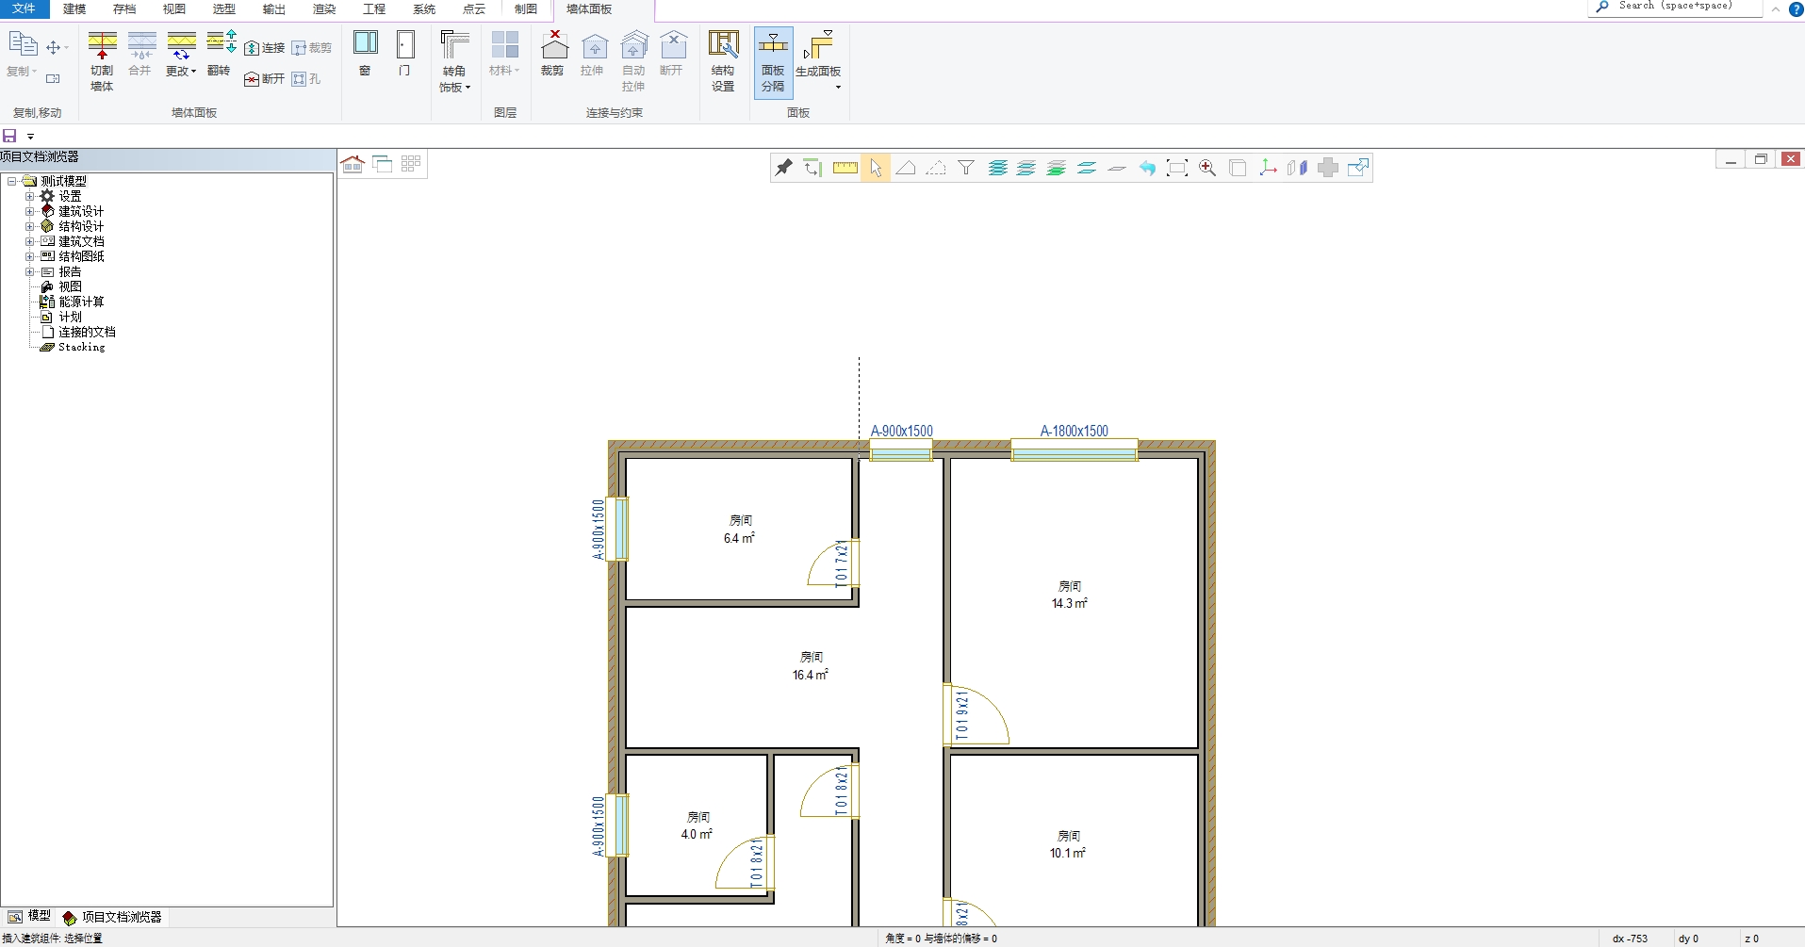Open the 更改 dropdown in 墙体面板 group

(x=181, y=55)
